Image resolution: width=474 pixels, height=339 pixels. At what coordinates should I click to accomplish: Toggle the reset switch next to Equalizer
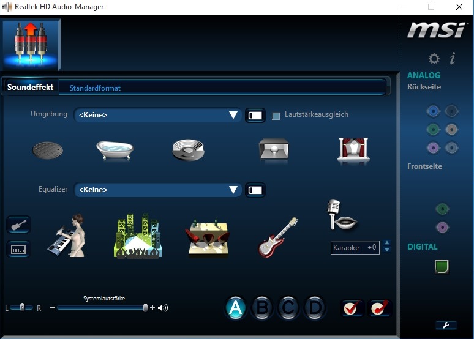255,190
